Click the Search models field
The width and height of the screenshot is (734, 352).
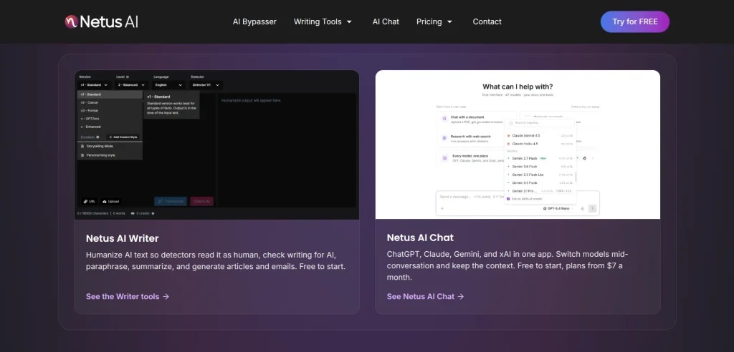540,123
